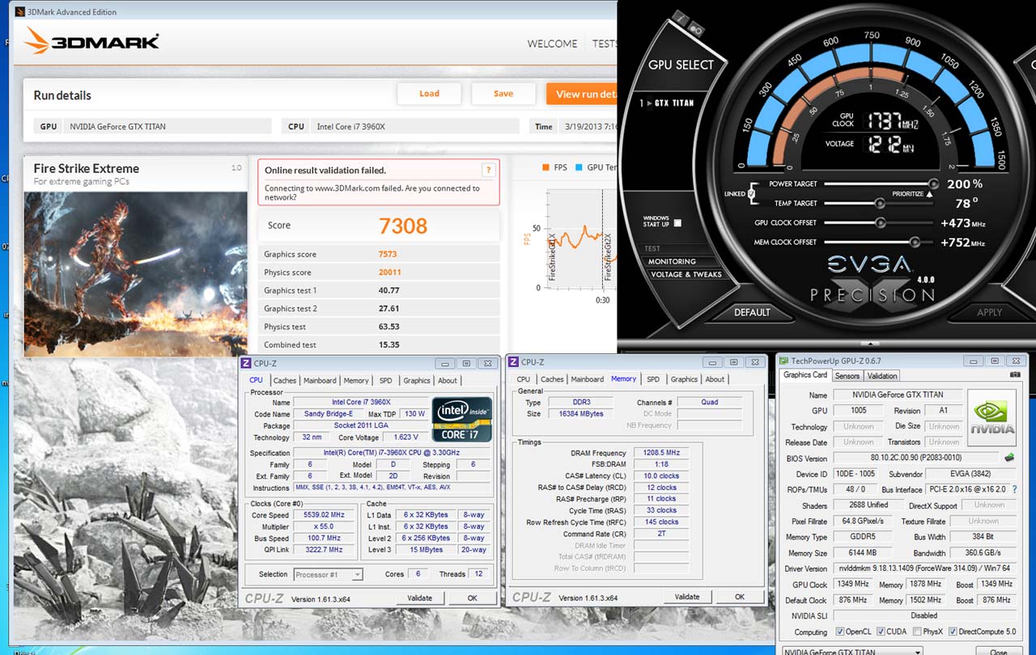Open the Processor #1 selection dropdown
Image resolution: width=1036 pixels, height=655 pixels.
point(328,574)
